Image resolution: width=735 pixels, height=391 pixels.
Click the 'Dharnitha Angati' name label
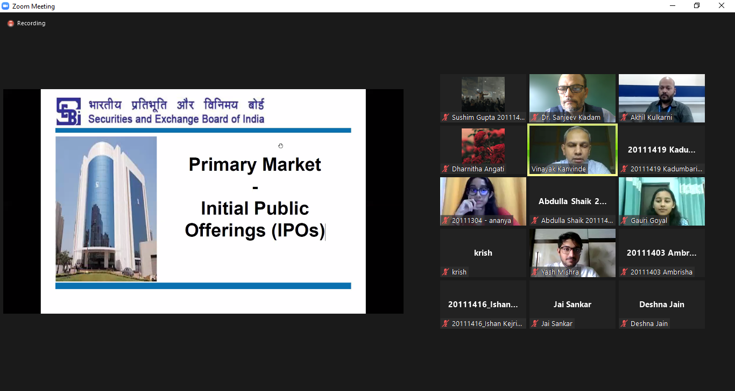(478, 169)
